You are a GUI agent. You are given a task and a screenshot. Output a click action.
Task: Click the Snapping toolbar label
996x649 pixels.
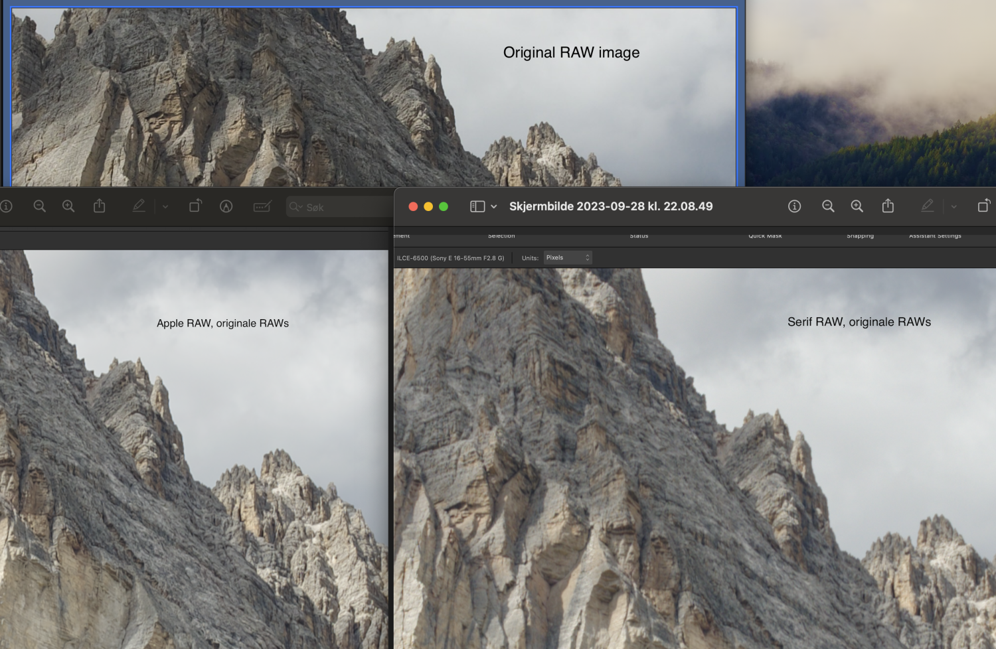point(860,236)
